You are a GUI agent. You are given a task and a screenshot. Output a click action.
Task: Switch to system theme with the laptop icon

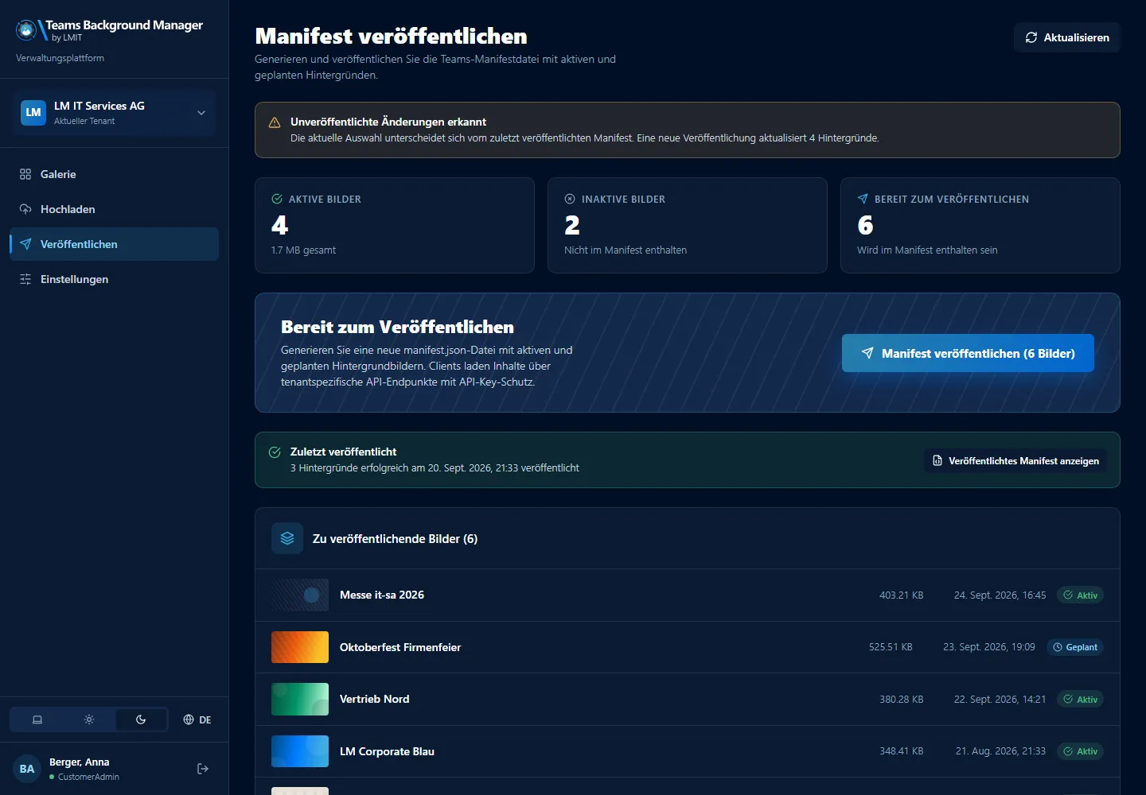click(x=37, y=719)
